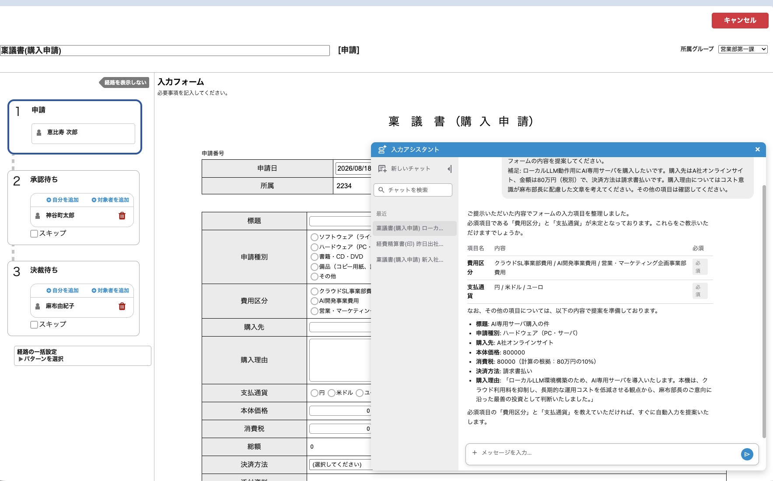Click the search magnifier icon
Screen dimensions: 773x481
[381, 190]
